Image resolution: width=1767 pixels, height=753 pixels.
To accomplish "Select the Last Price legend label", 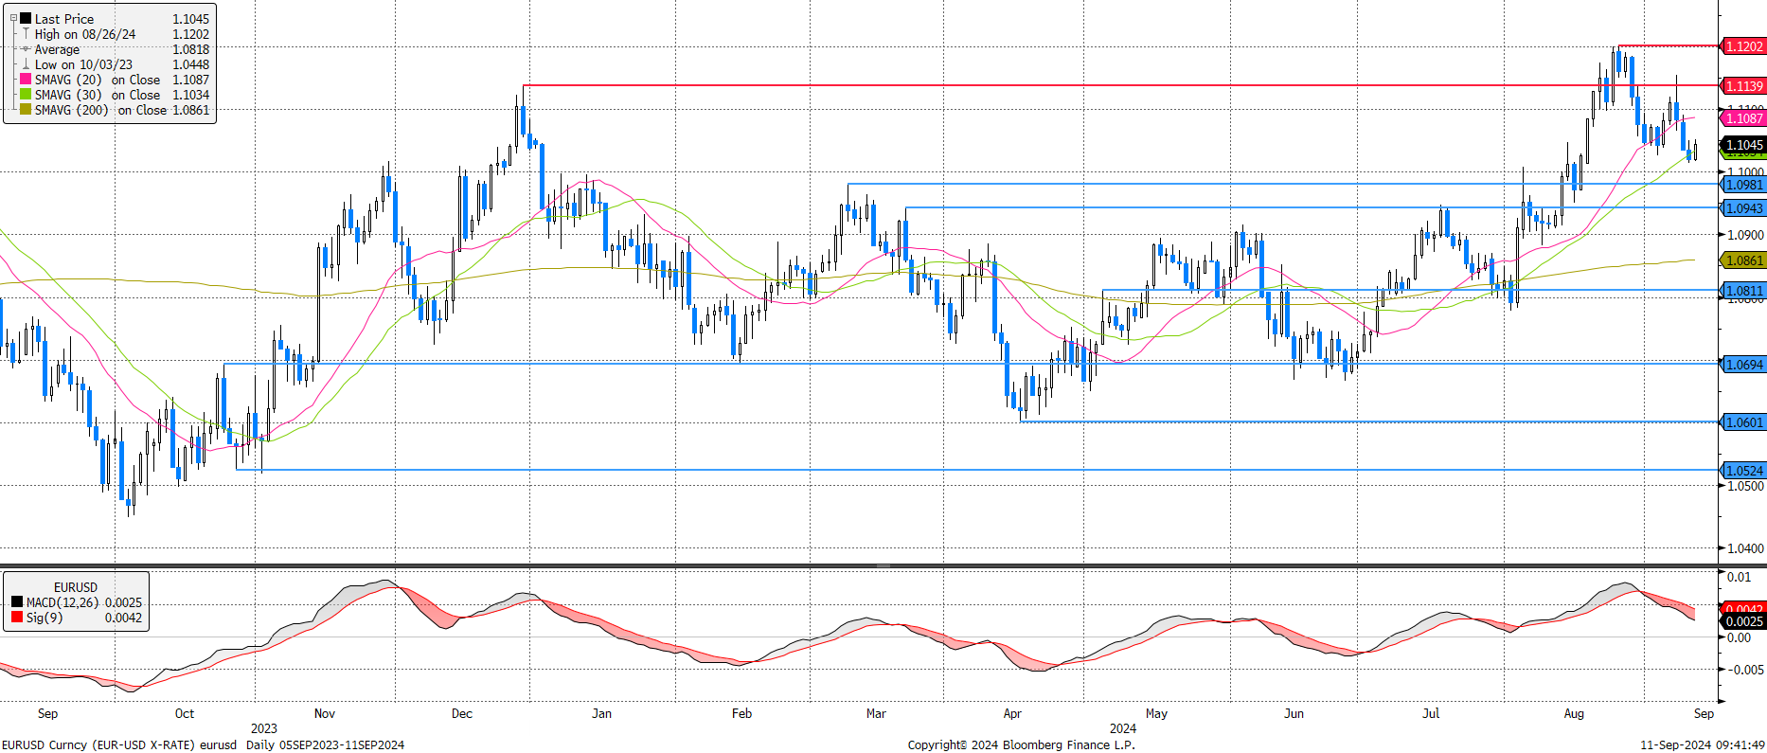I will coord(64,19).
